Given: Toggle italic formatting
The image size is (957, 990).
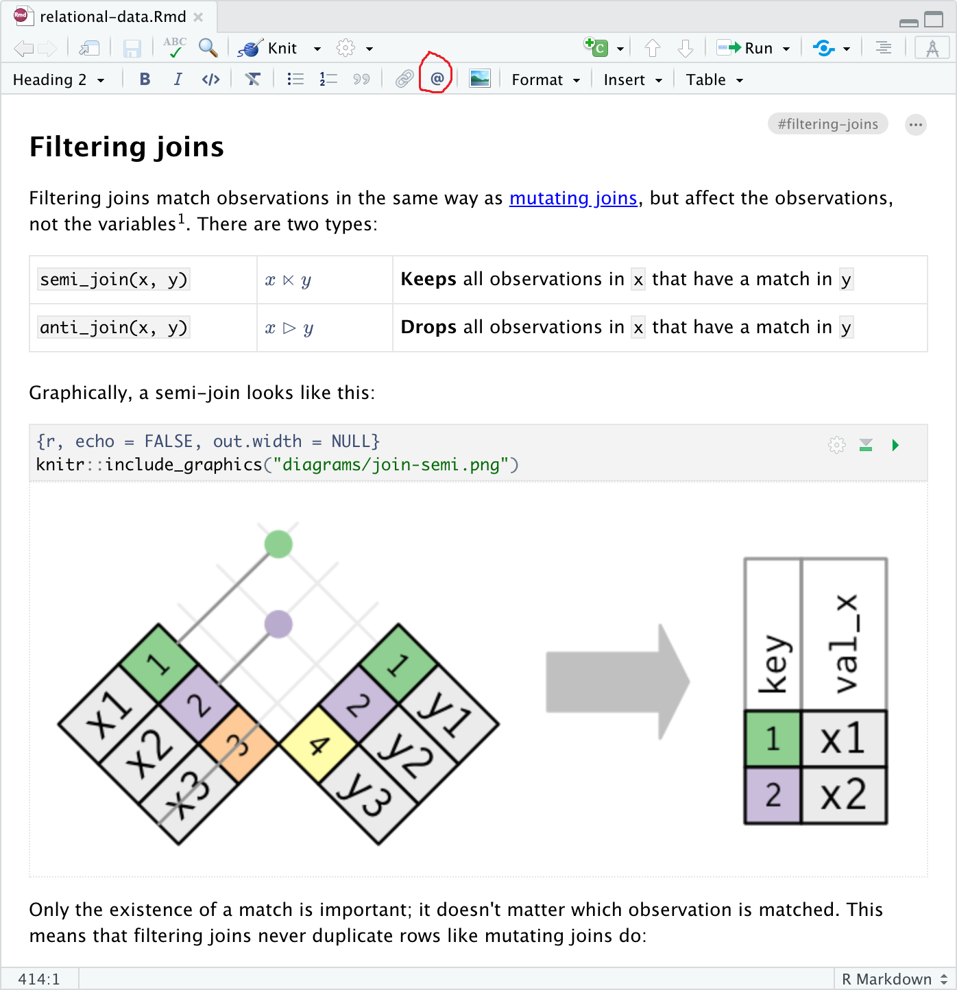Looking at the screenshot, I should click(178, 80).
